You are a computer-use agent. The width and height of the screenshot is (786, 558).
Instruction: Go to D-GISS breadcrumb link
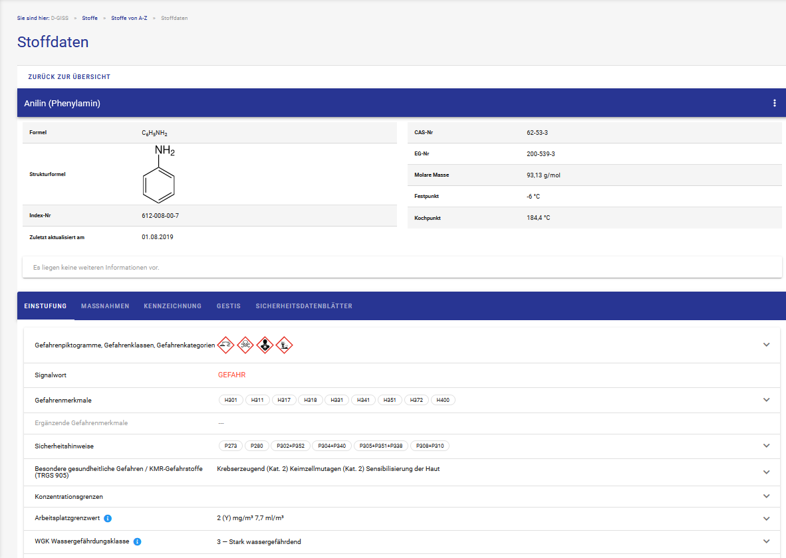[60, 18]
